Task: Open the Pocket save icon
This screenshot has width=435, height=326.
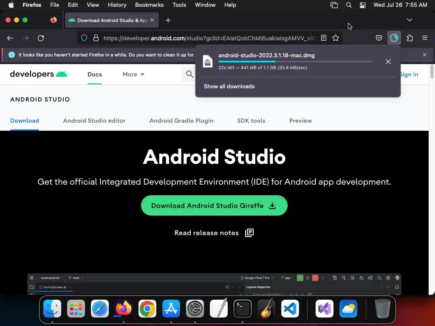Action: coord(379,38)
